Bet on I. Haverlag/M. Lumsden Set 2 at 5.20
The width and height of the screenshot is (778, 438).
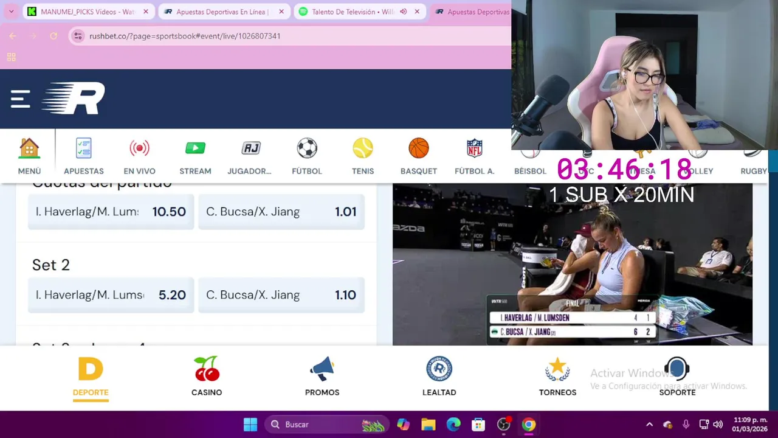pyautogui.click(x=111, y=295)
